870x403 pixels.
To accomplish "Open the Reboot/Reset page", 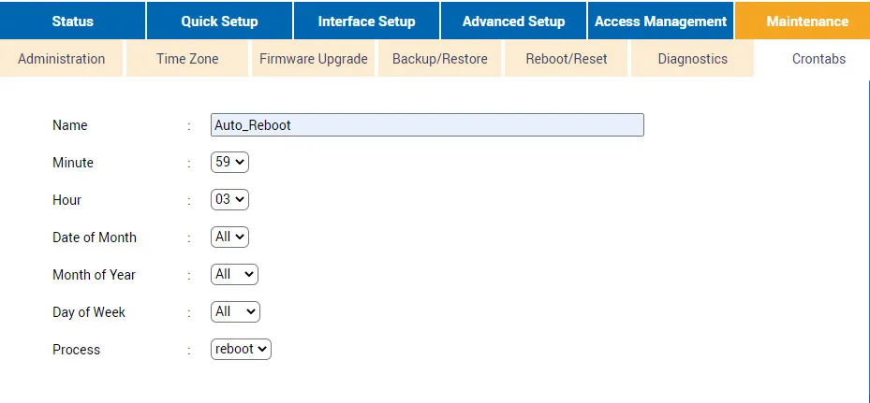I will (567, 59).
